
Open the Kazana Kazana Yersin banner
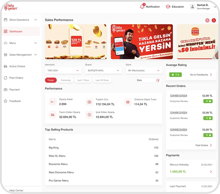pyautogui.click(x=142, y=42)
